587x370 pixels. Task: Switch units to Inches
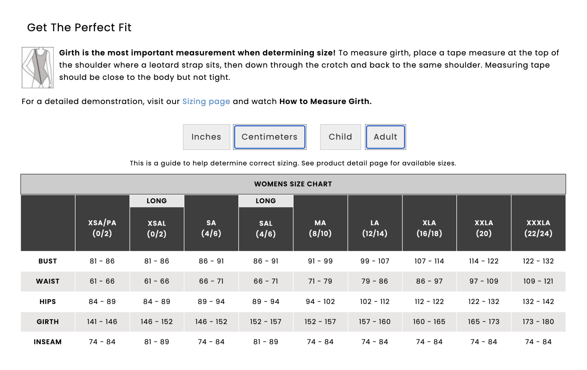coord(206,137)
